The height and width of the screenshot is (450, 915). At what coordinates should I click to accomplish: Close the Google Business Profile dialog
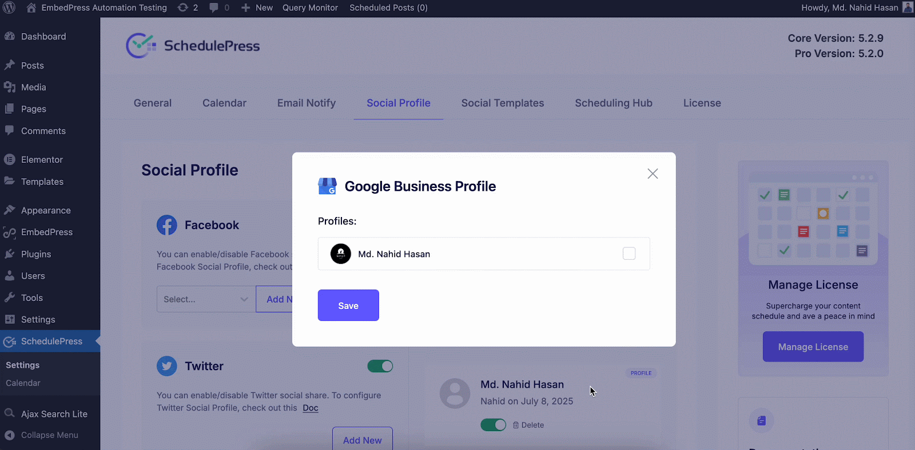653,174
